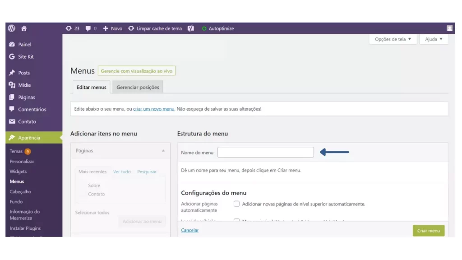Click the Criar menu button
Image resolution: width=462 pixels, height=260 pixels.
pos(429,231)
